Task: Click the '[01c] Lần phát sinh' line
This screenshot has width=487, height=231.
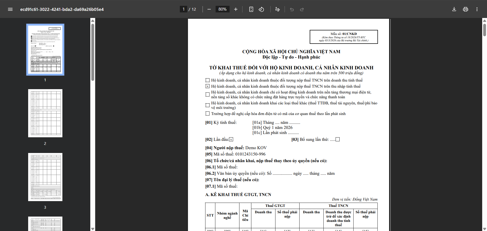Action: pos(275,133)
